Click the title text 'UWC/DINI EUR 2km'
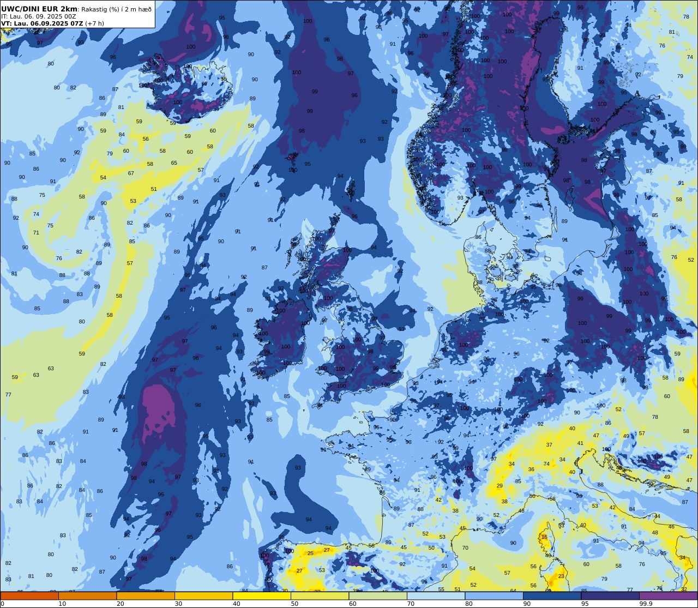 [x=39, y=9]
